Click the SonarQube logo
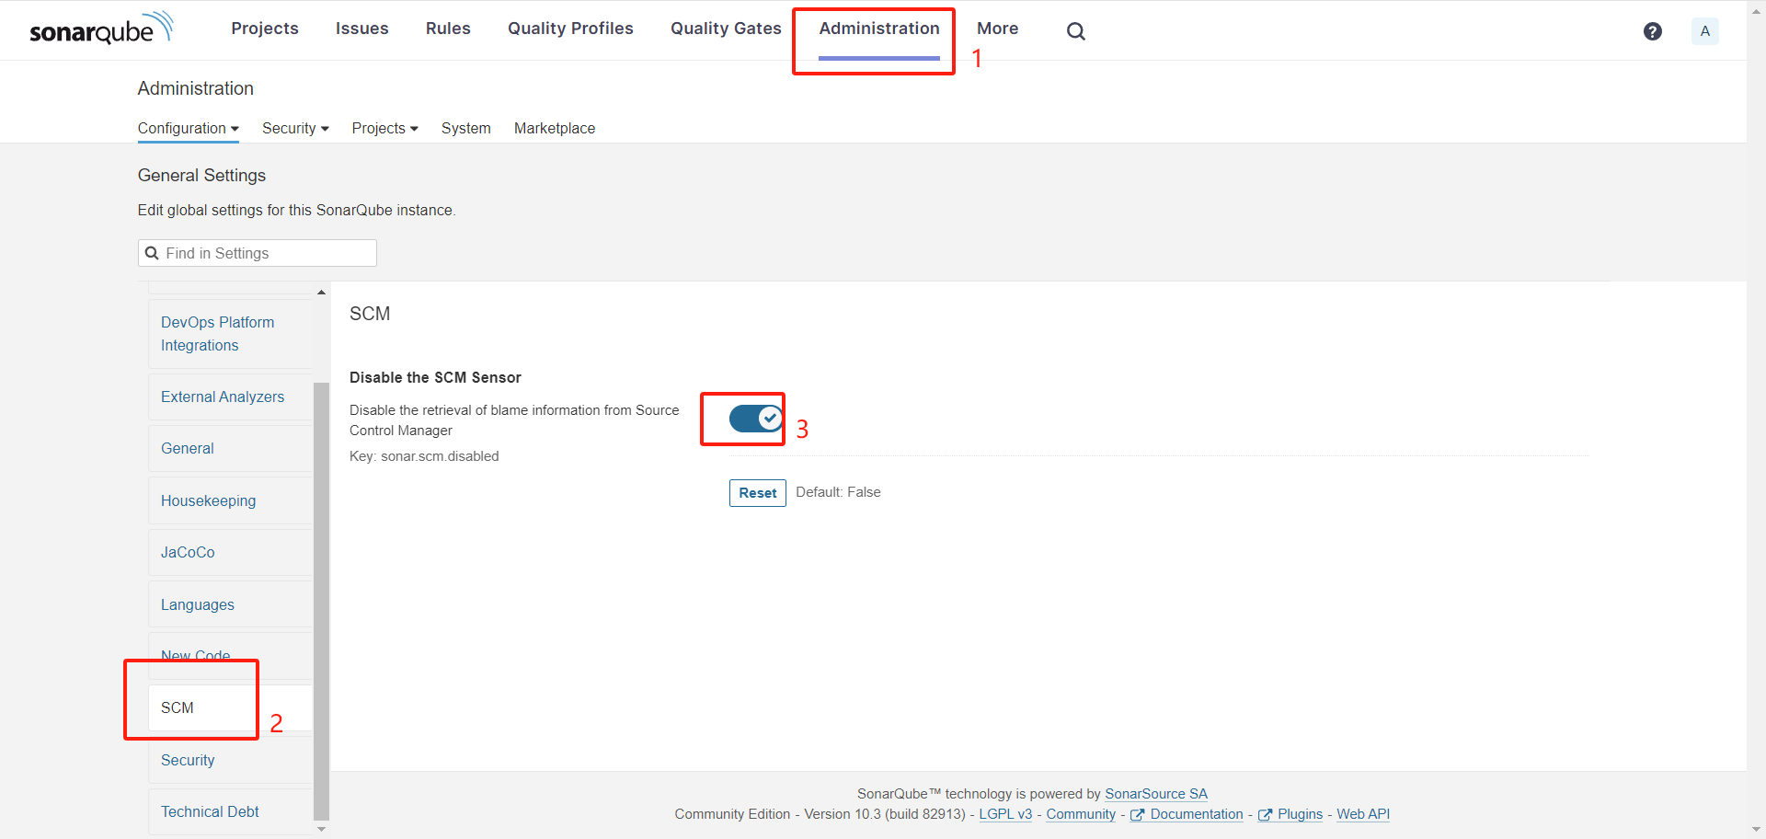The width and height of the screenshot is (1766, 839). (x=101, y=29)
